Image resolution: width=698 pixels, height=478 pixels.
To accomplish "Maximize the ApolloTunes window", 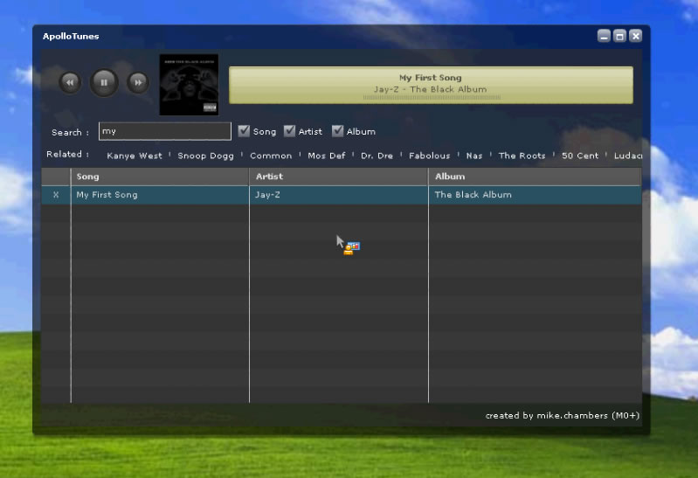I will coord(619,36).
